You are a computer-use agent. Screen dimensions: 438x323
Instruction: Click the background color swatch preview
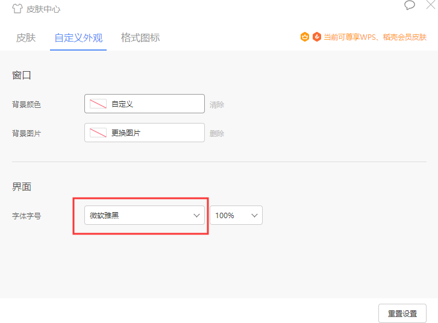click(98, 104)
